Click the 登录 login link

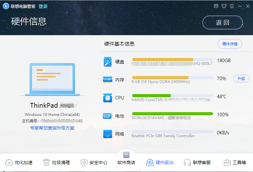pos(43,6)
